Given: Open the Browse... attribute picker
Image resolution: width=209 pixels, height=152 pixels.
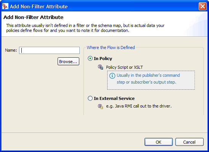Looking at the screenshot, I should [68, 62].
